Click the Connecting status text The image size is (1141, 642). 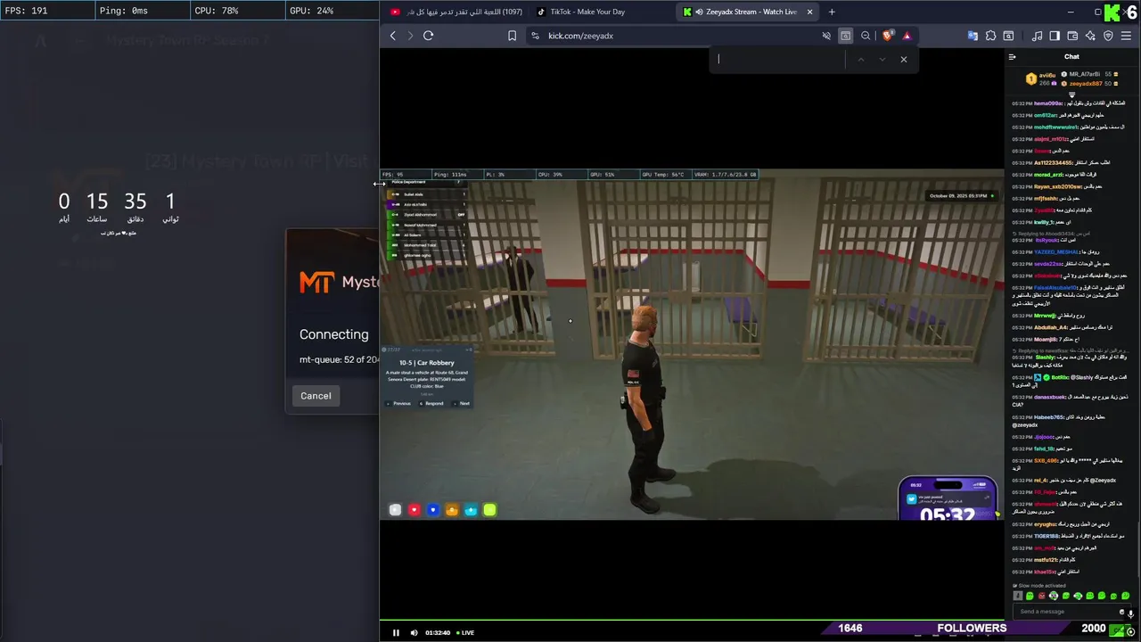tap(333, 334)
